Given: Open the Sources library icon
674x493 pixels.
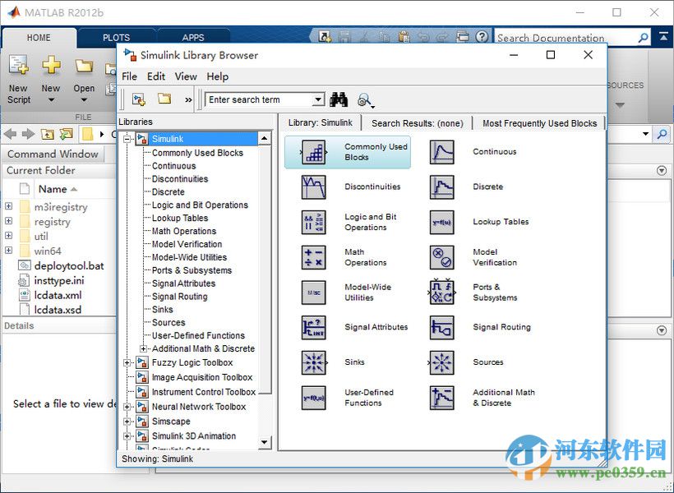Looking at the screenshot, I should tap(442, 362).
